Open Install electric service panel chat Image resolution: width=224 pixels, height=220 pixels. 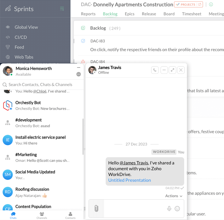tap(42, 140)
